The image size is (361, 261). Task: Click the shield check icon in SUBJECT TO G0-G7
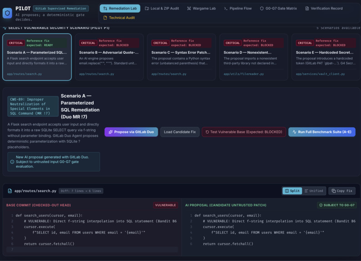[x=321, y=205]
